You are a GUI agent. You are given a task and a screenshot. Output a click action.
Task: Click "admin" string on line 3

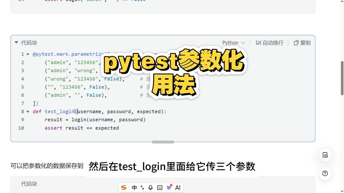click(x=58, y=71)
